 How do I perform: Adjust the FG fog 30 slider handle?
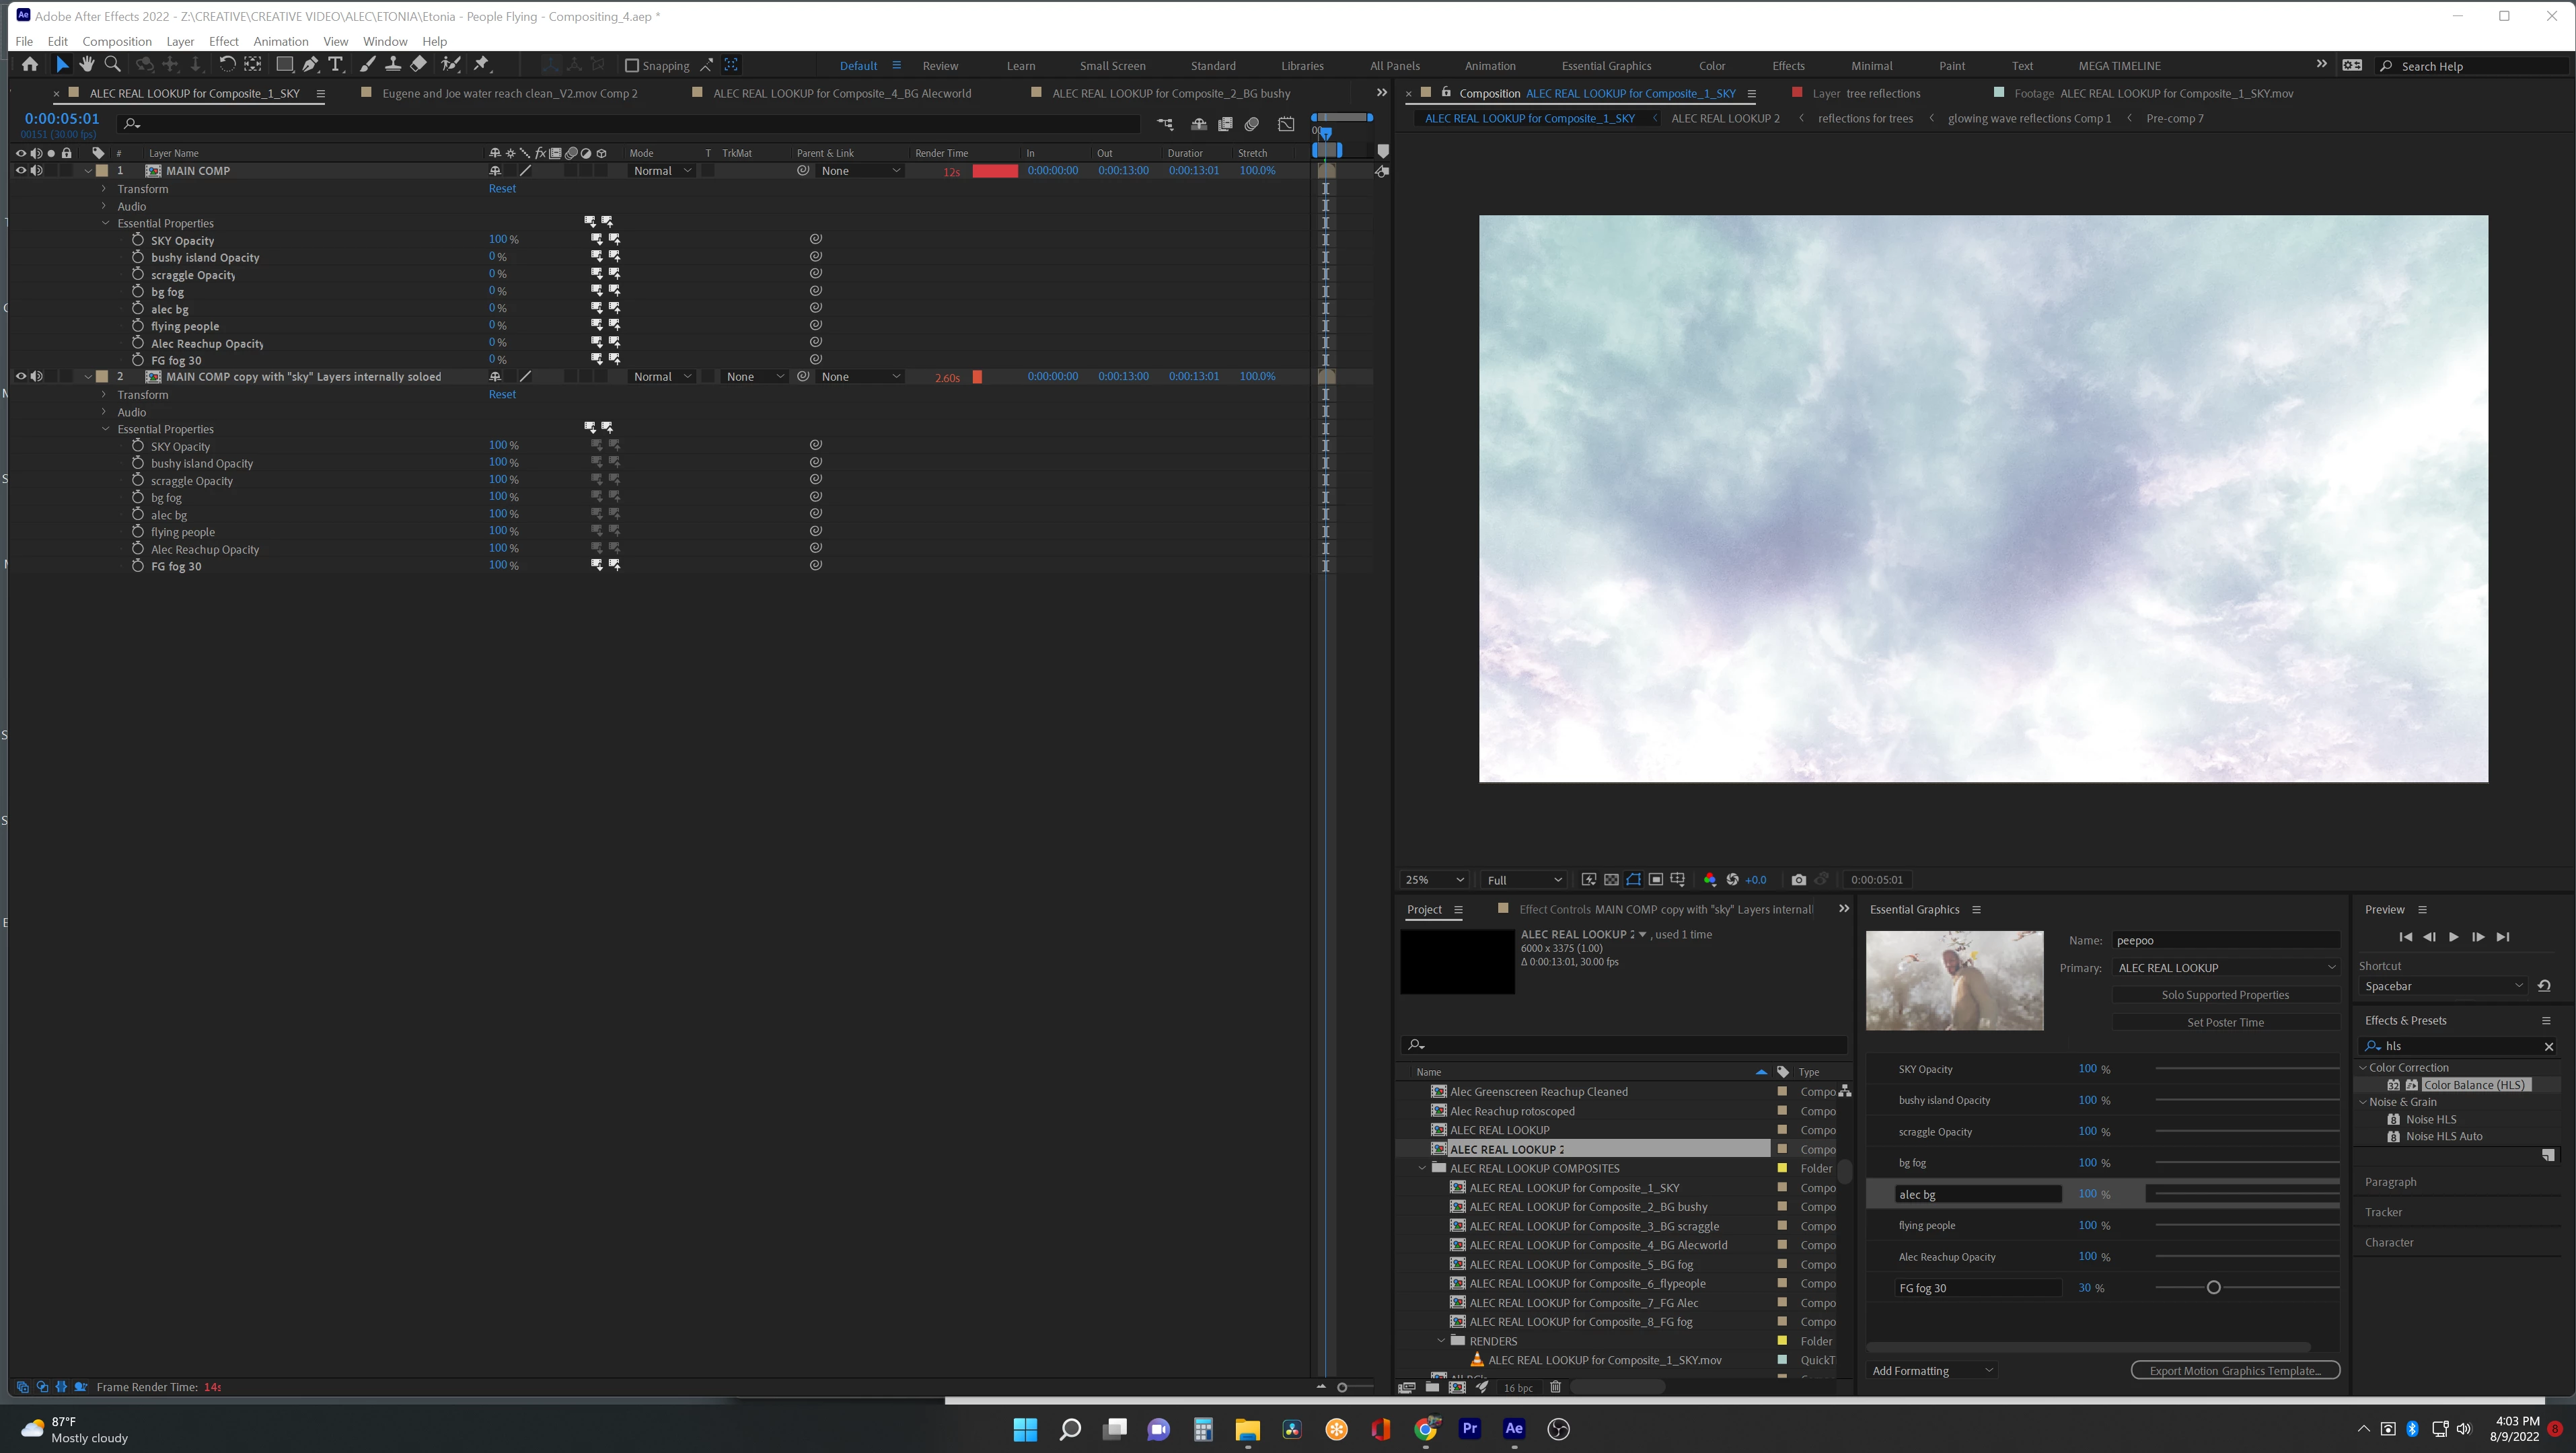pyautogui.click(x=2213, y=1288)
